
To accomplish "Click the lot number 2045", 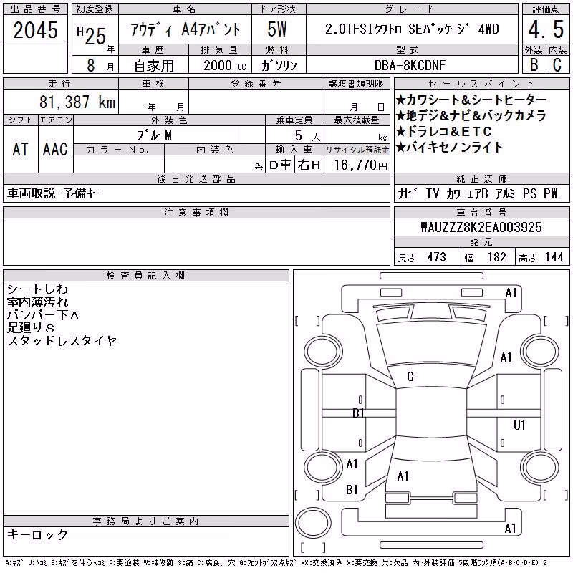I will 35,30.
